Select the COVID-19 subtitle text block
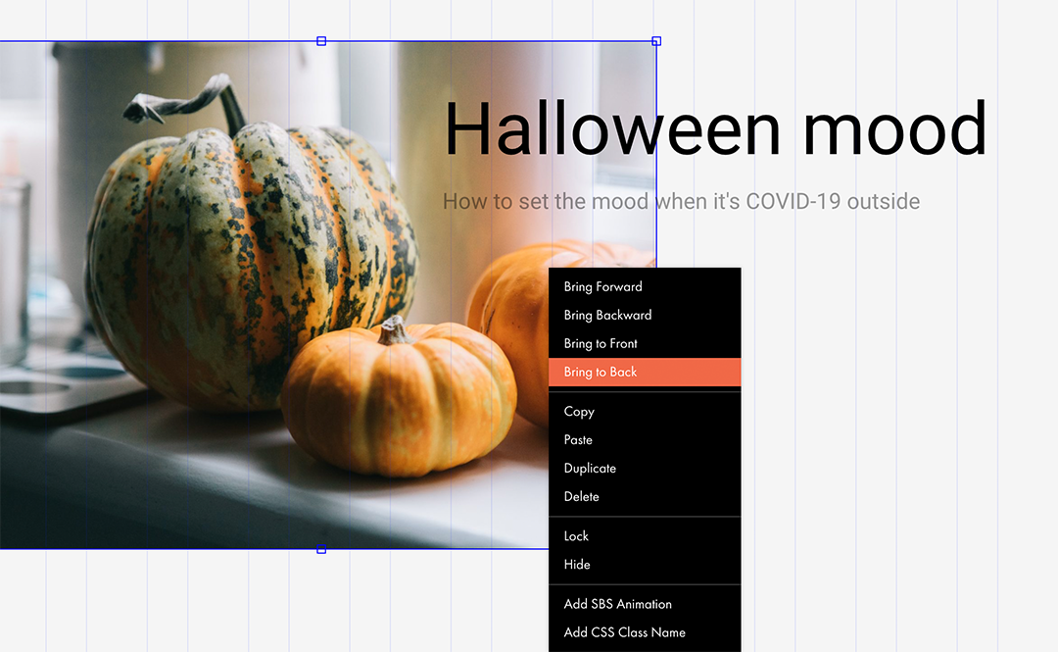The image size is (1058, 652). (x=681, y=201)
